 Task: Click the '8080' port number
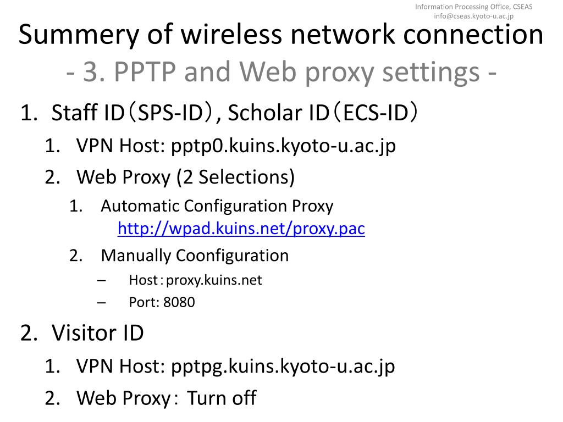pos(179,302)
